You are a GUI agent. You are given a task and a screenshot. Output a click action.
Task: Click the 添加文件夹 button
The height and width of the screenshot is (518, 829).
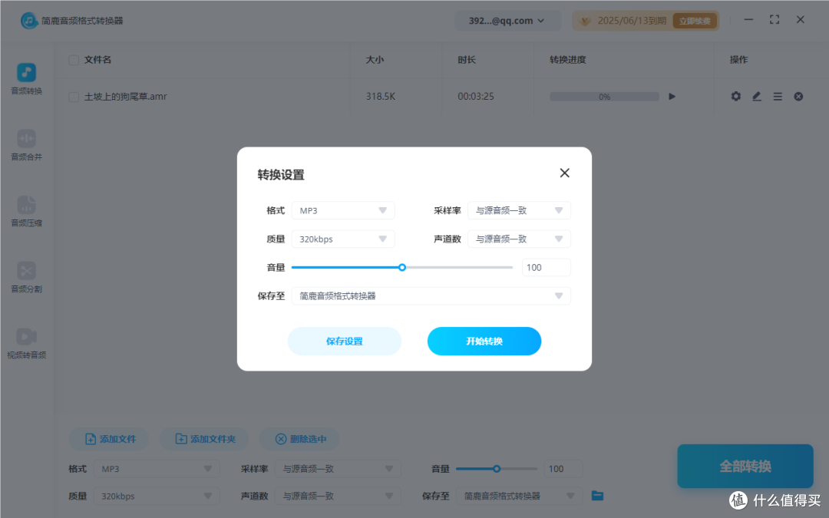204,439
